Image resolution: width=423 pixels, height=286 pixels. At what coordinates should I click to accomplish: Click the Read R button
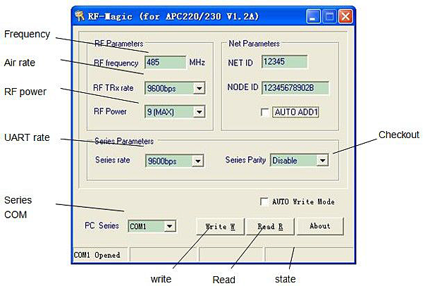270,226
